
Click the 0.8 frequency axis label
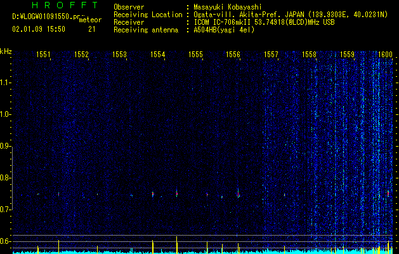click(x=5, y=178)
